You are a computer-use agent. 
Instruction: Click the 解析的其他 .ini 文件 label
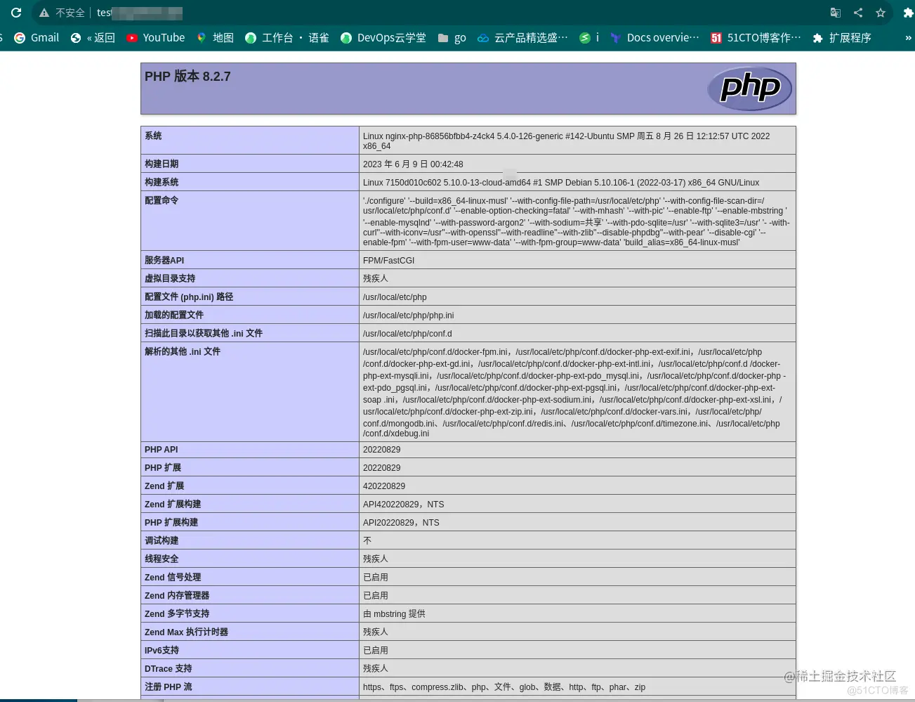click(183, 351)
